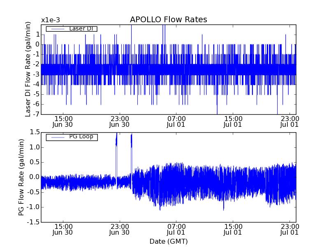Viewport: 329px width, 247px height.
Task: Click tick label '0.5' on PG Flow axis
Action: point(35,162)
